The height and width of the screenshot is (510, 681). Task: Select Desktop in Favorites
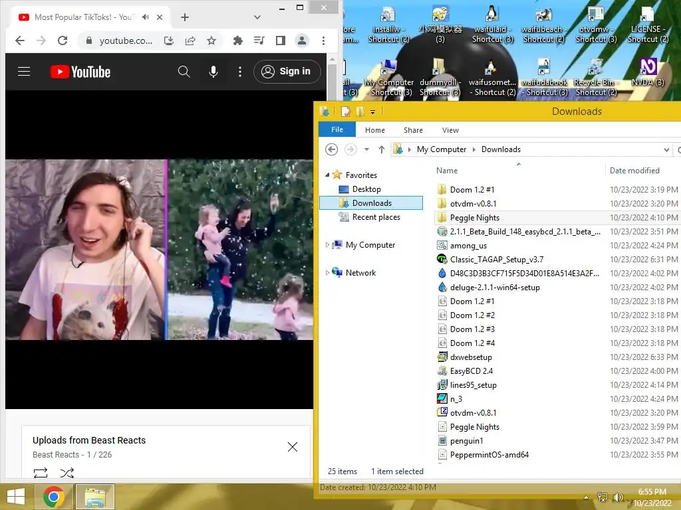tap(366, 189)
